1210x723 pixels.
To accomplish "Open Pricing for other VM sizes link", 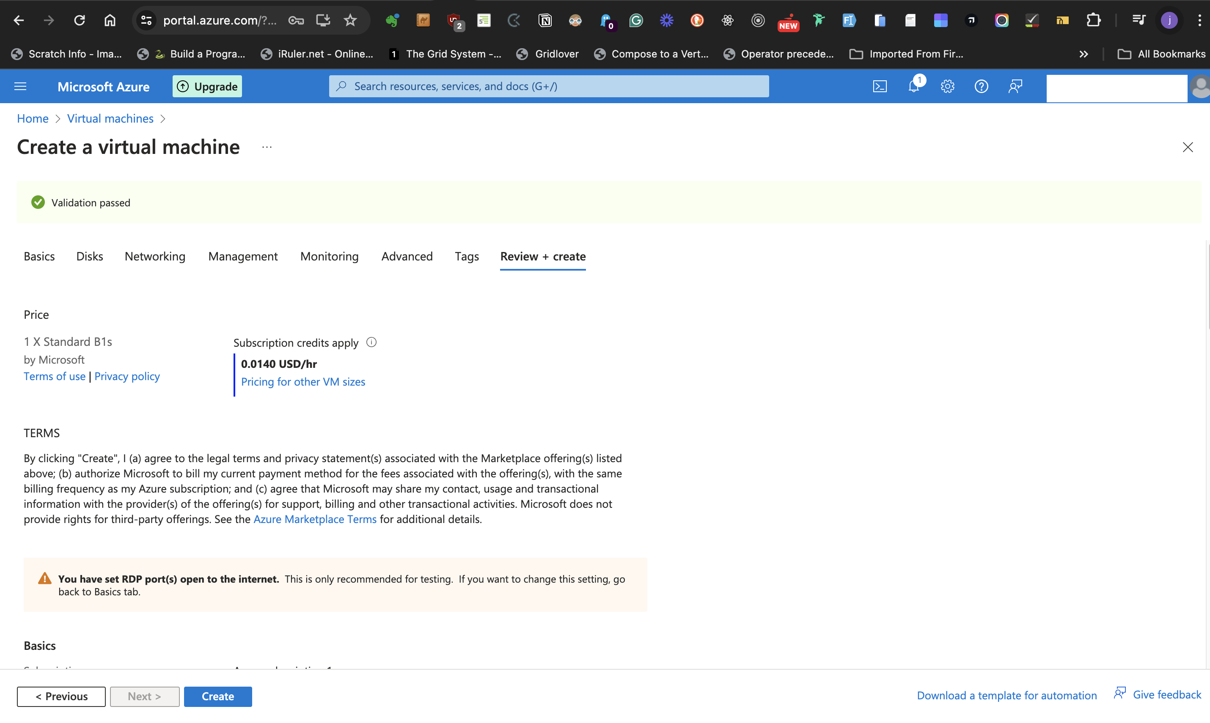I will (x=303, y=381).
